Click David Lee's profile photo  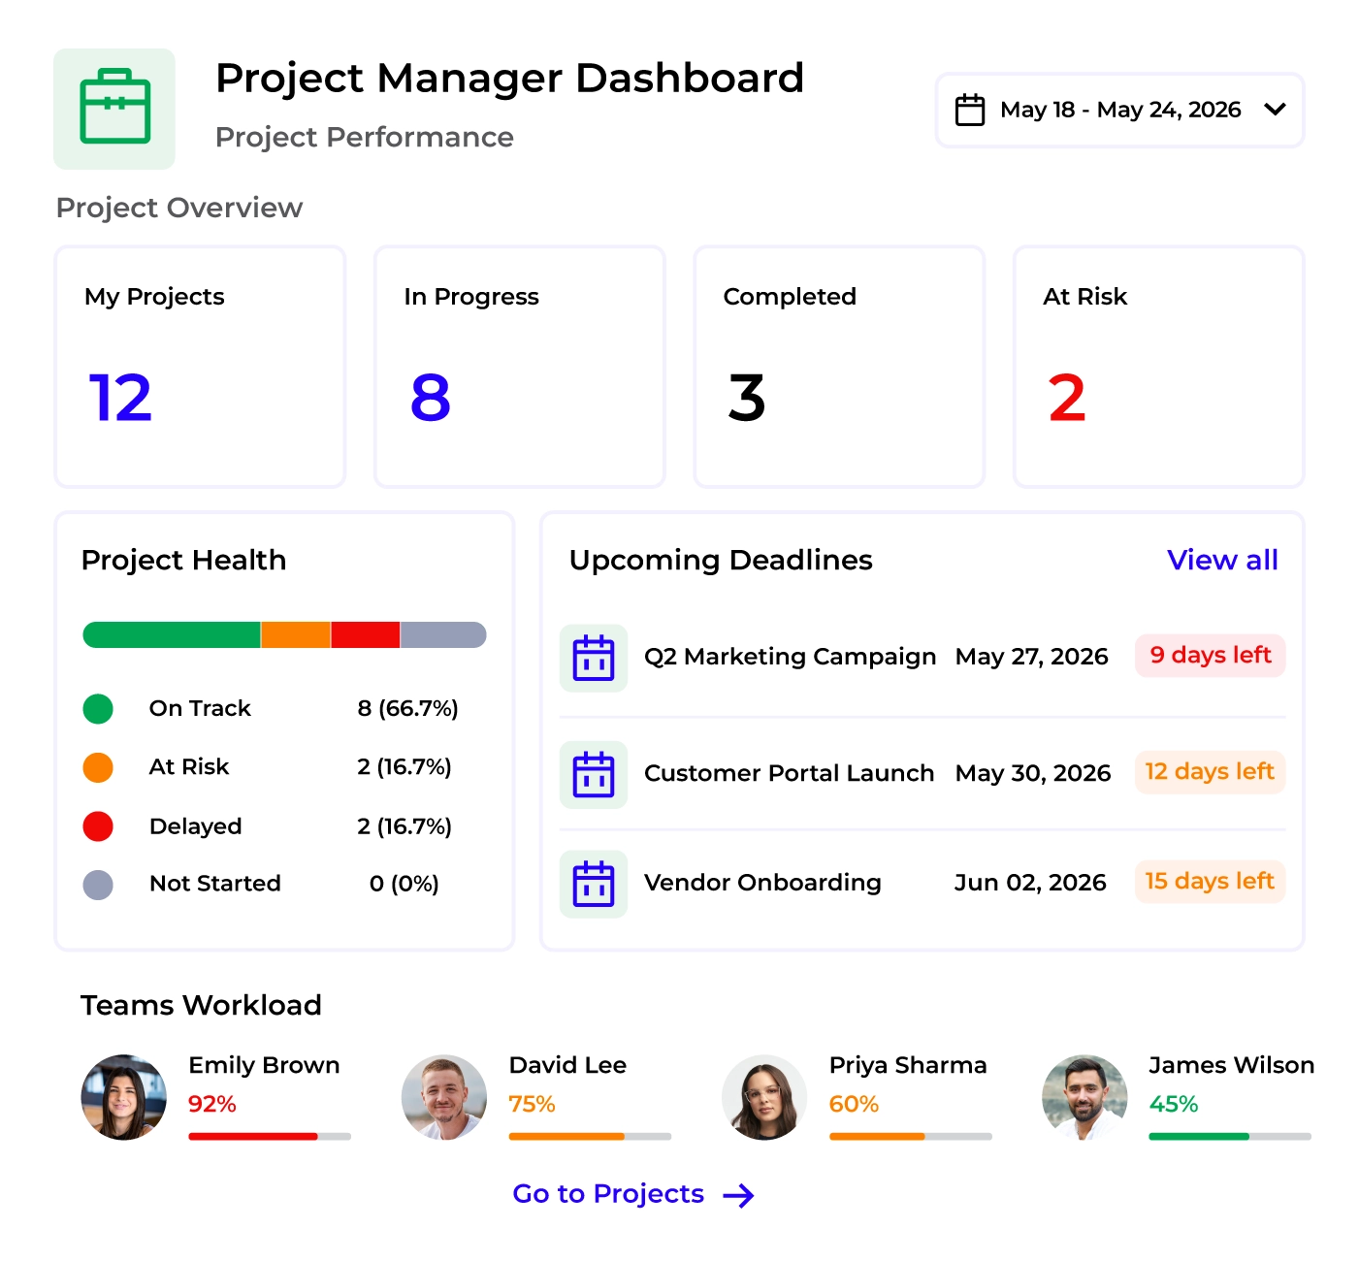point(444,1097)
